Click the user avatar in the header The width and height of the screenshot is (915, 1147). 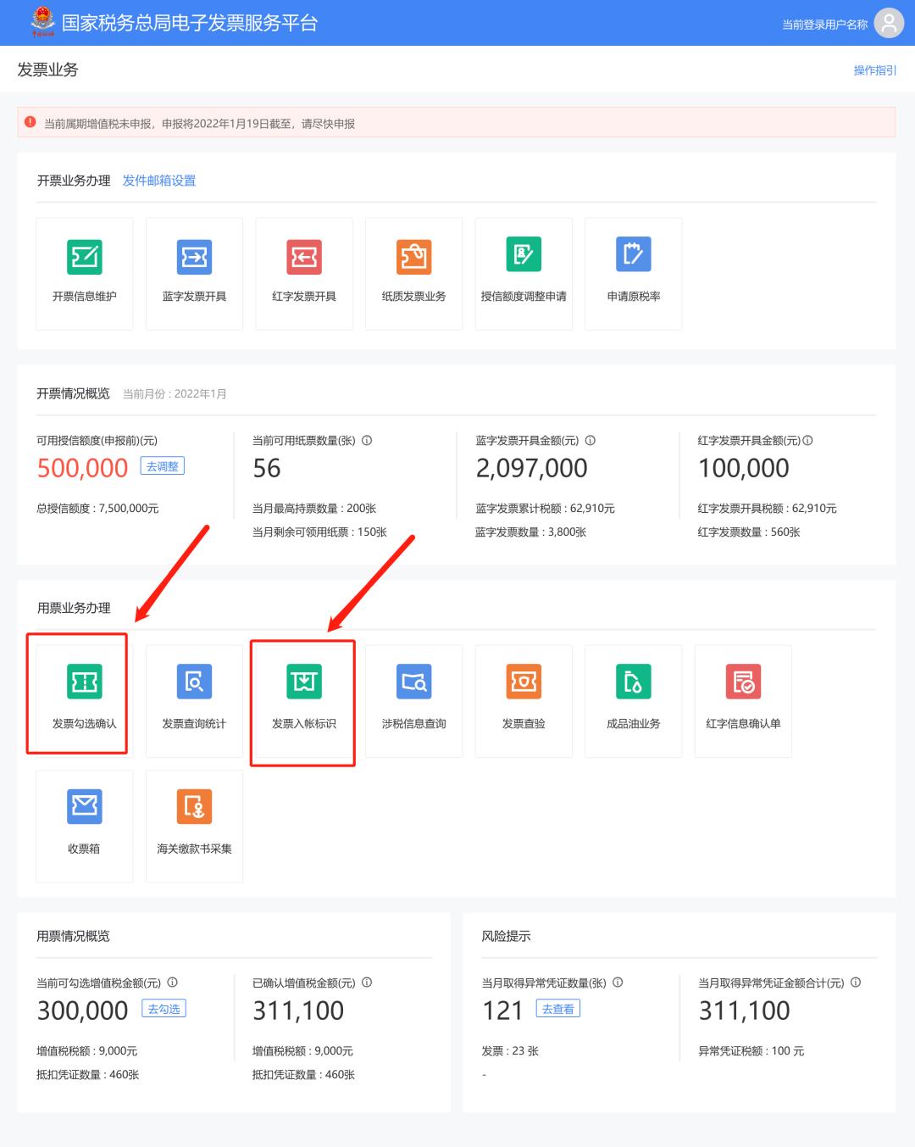(x=888, y=23)
